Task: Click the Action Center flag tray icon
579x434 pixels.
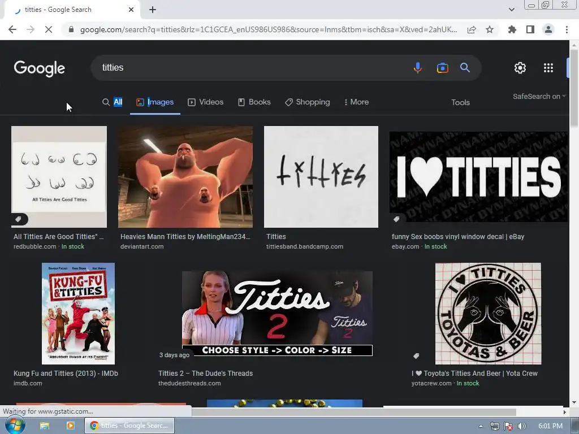Action: [x=508, y=426]
